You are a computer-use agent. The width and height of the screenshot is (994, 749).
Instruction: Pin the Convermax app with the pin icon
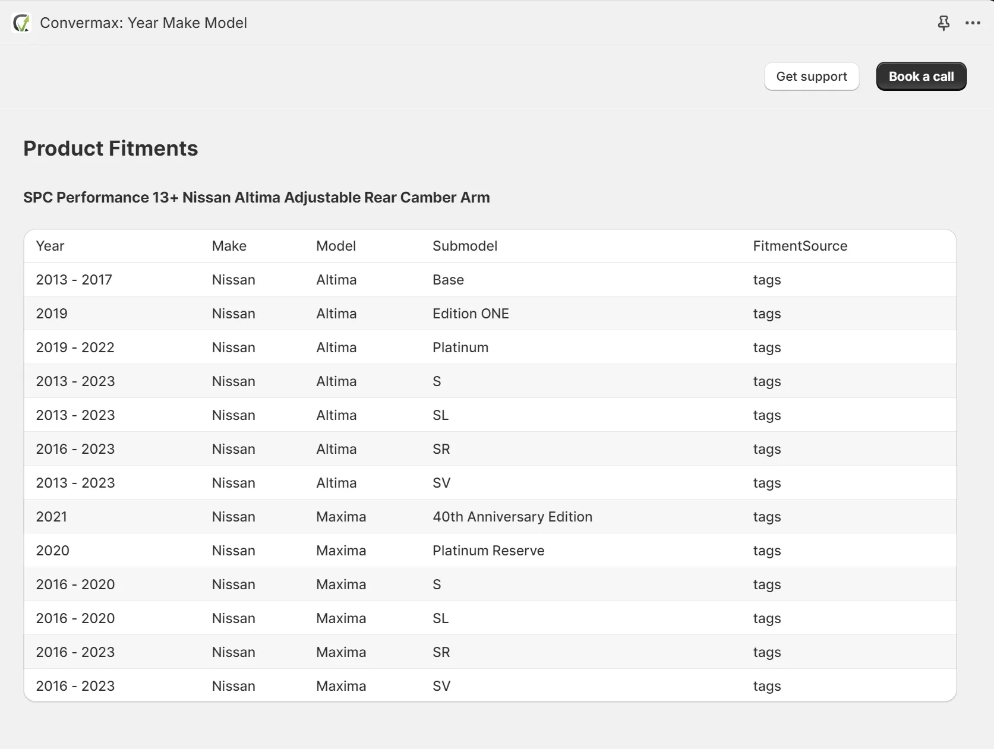(x=943, y=23)
